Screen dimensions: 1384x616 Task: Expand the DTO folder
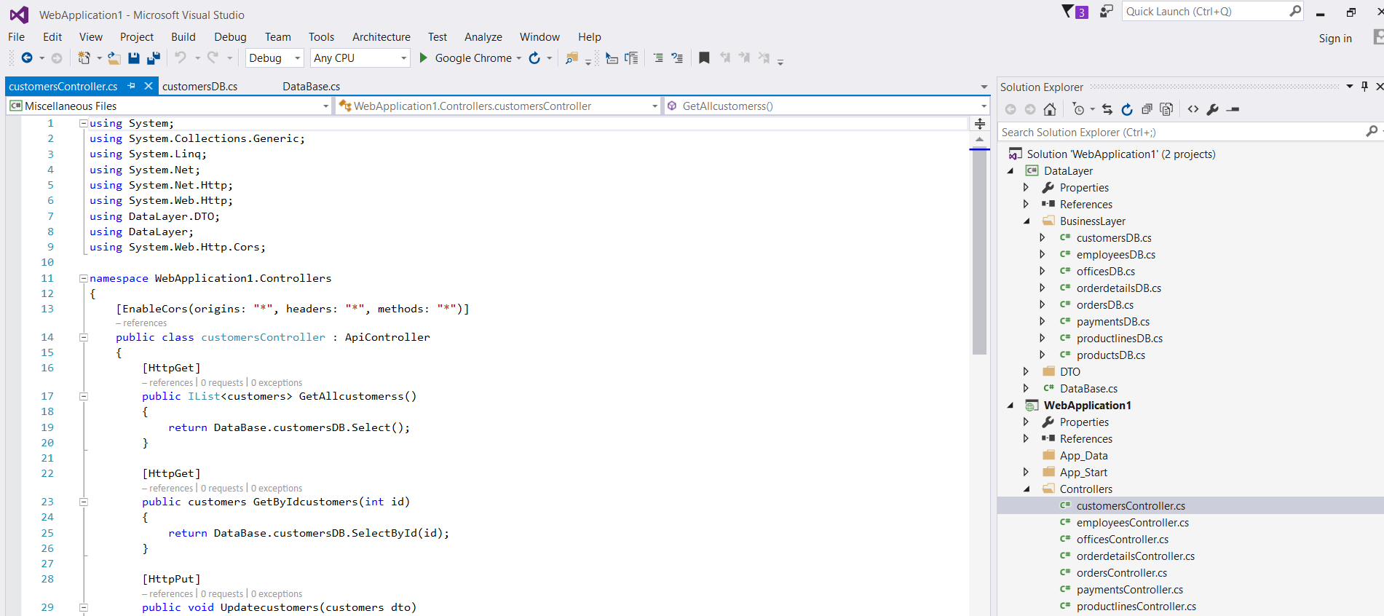(x=1027, y=372)
